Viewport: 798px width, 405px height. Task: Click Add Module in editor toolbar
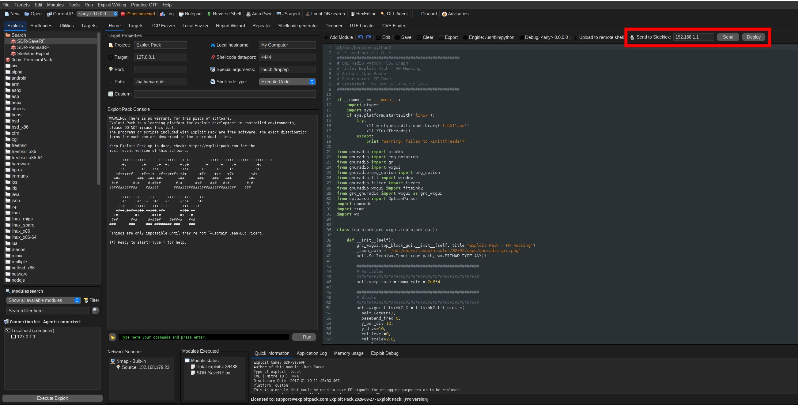[338, 37]
